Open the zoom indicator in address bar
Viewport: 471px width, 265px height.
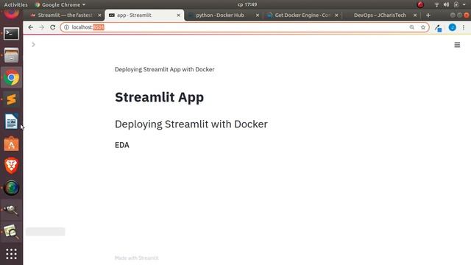click(412, 27)
